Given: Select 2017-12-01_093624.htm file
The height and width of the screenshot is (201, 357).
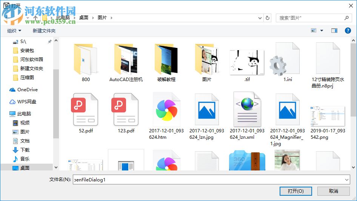Looking at the screenshot, I should pos(166,116).
